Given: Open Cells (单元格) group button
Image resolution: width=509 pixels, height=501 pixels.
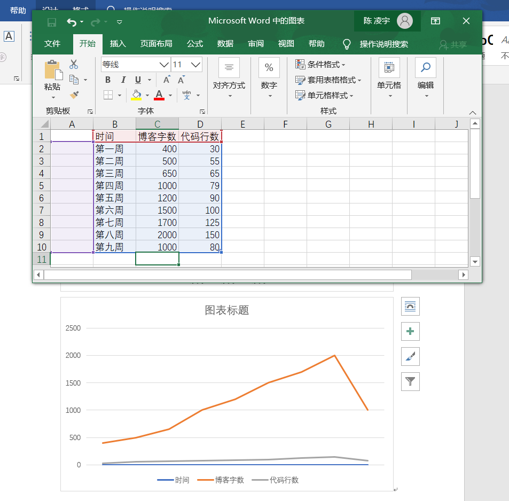Looking at the screenshot, I should (389, 78).
